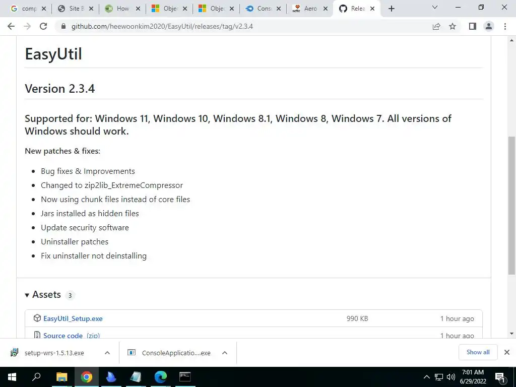Close the 'Relea' GitHub tab
The image size is (516, 387).
(x=372, y=9)
